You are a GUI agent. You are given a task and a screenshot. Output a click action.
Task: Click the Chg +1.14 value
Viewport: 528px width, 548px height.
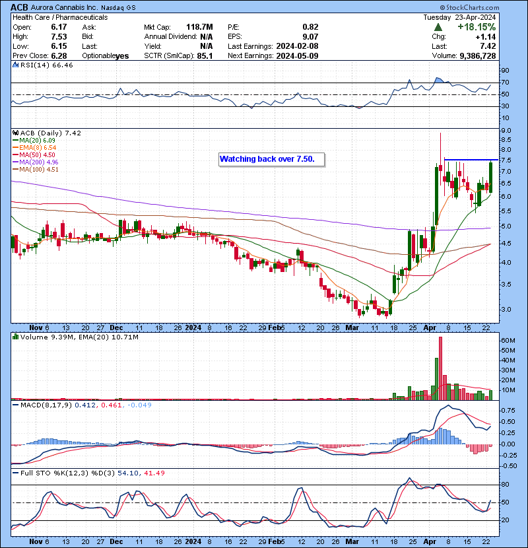click(x=486, y=37)
